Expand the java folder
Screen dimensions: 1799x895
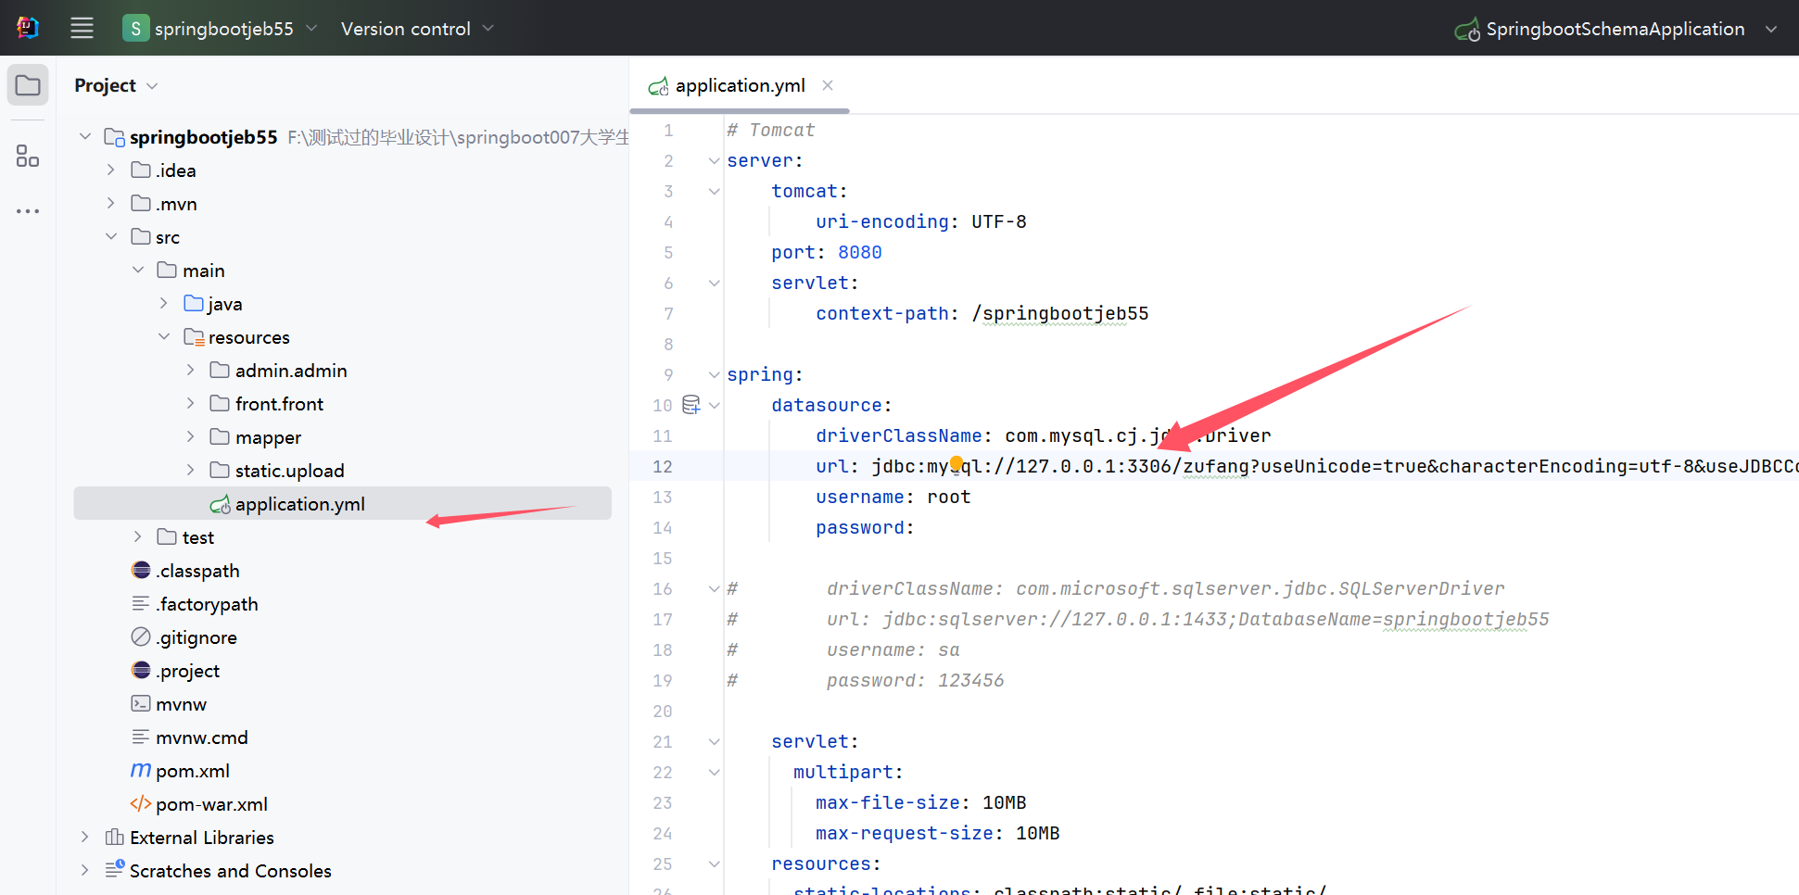tap(164, 303)
